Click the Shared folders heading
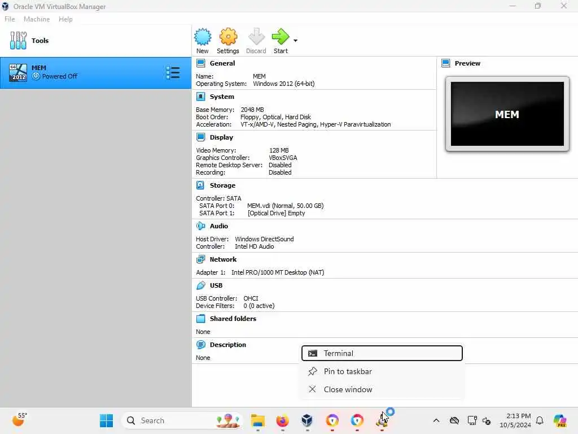The image size is (578, 434). [x=233, y=319]
